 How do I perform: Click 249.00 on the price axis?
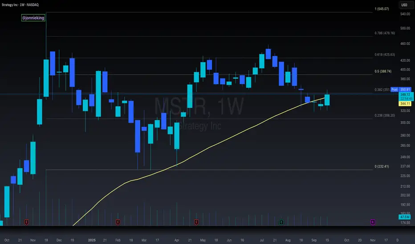tap(405, 157)
